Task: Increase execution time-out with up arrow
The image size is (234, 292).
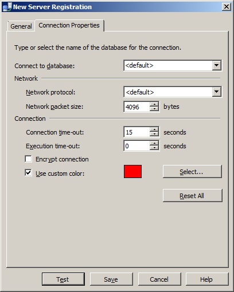Action: click(x=154, y=144)
